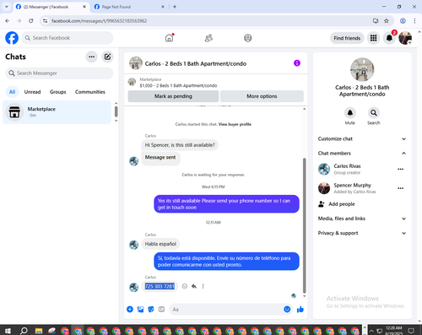Click Mark as pending button

click(173, 96)
